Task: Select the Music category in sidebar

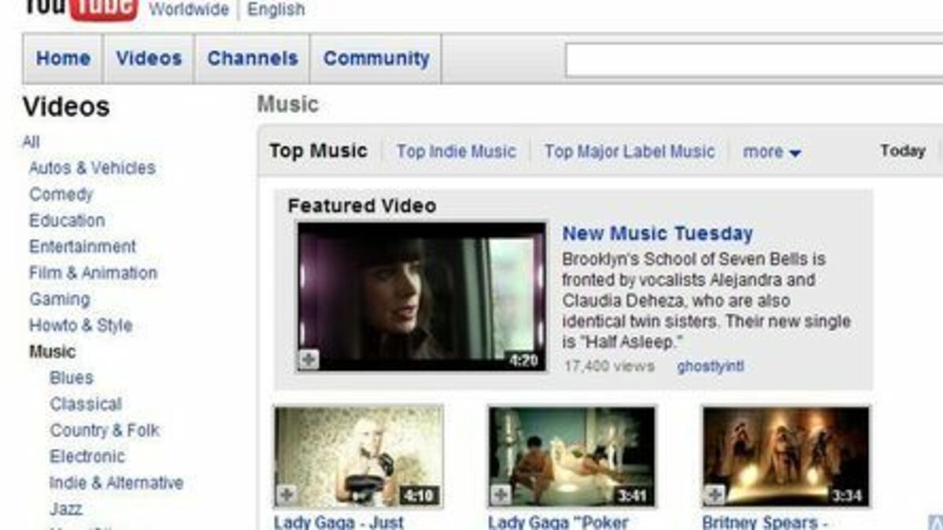Action: pyautogui.click(x=52, y=352)
